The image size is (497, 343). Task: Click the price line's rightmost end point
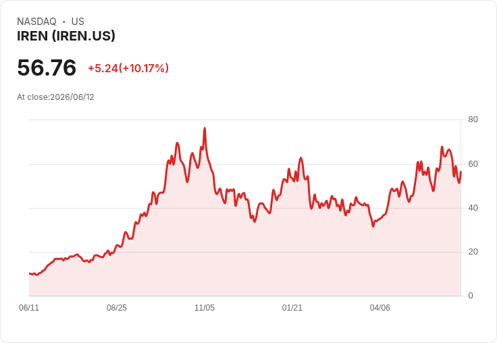tap(461, 171)
